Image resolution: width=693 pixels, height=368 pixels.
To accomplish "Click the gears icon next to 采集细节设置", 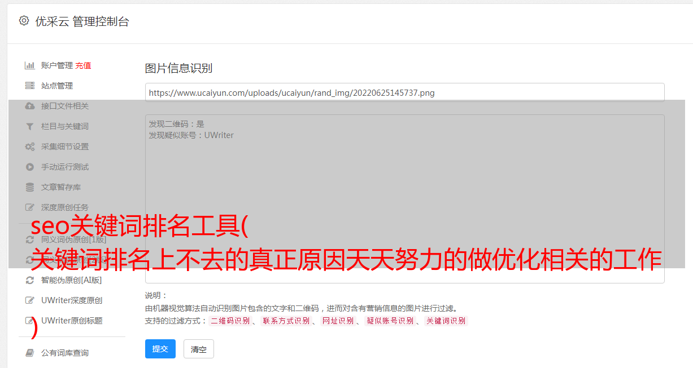I will point(30,147).
